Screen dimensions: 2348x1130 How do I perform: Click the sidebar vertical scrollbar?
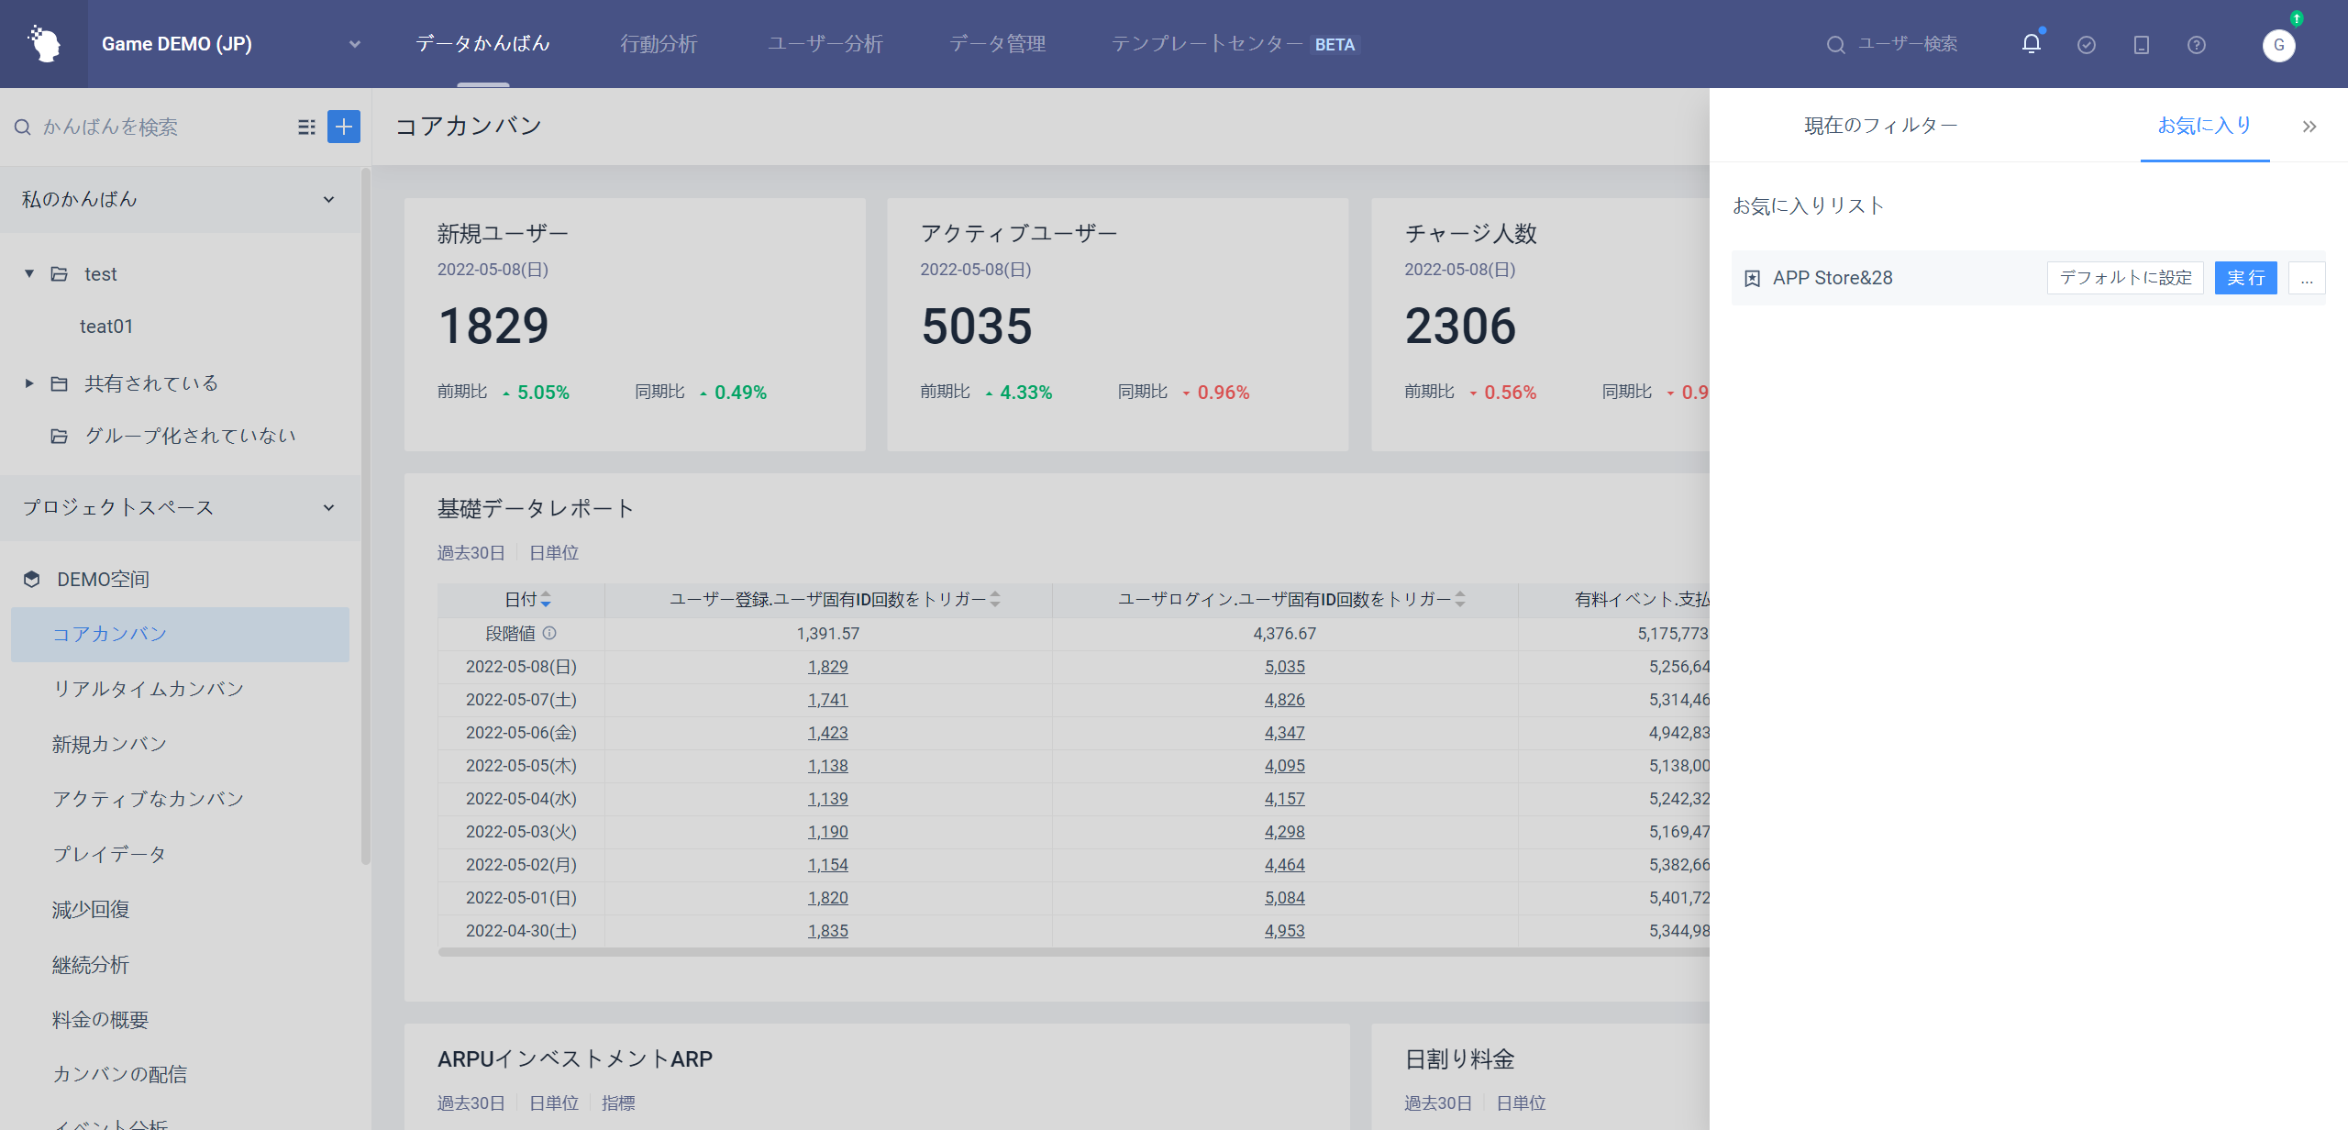pyautogui.click(x=366, y=515)
